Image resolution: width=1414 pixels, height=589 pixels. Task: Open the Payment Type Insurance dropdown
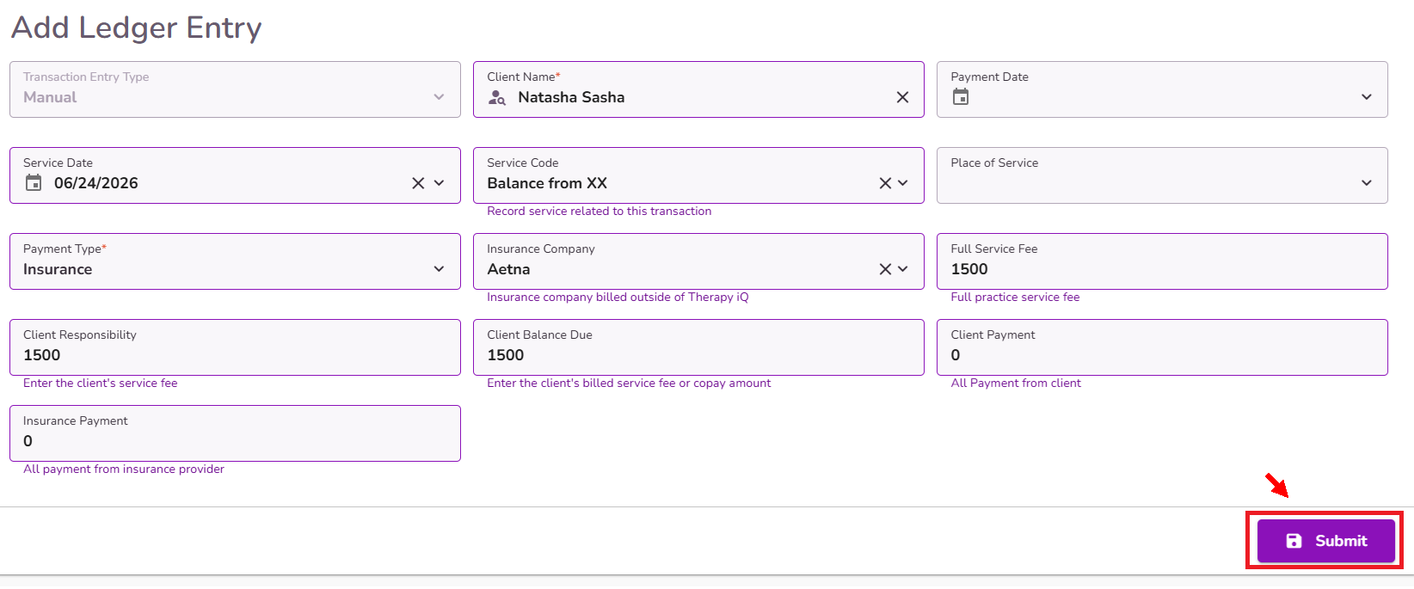[x=235, y=261]
